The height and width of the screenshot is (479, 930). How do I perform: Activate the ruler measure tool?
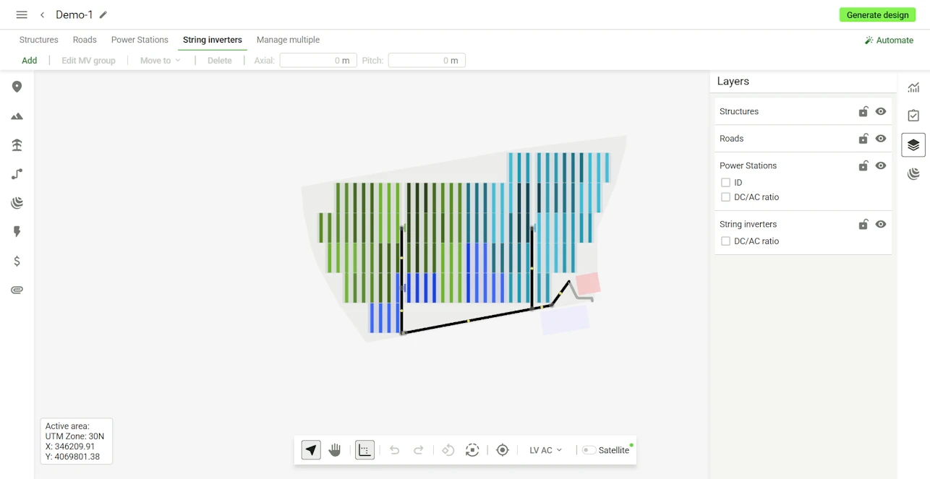click(x=364, y=450)
